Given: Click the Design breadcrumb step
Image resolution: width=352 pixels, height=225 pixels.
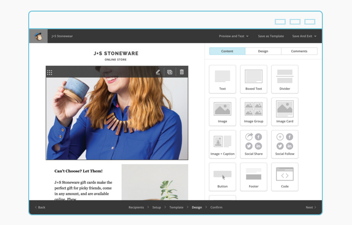Looking at the screenshot, I should point(197,207).
